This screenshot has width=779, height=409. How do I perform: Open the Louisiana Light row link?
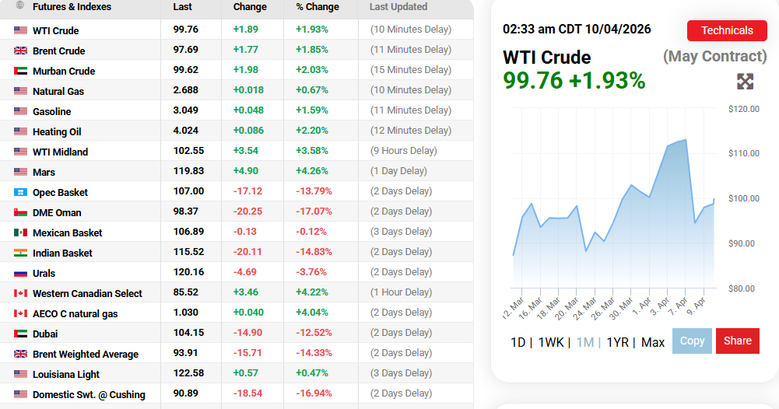(66, 374)
